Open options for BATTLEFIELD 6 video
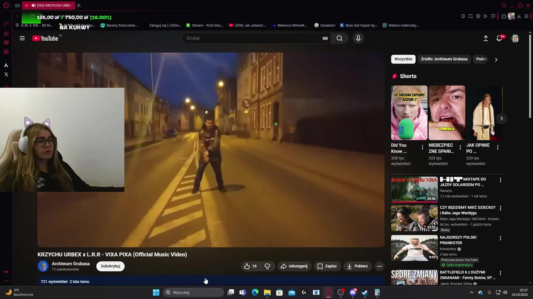The height and width of the screenshot is (299, 533). coord(501,273)
